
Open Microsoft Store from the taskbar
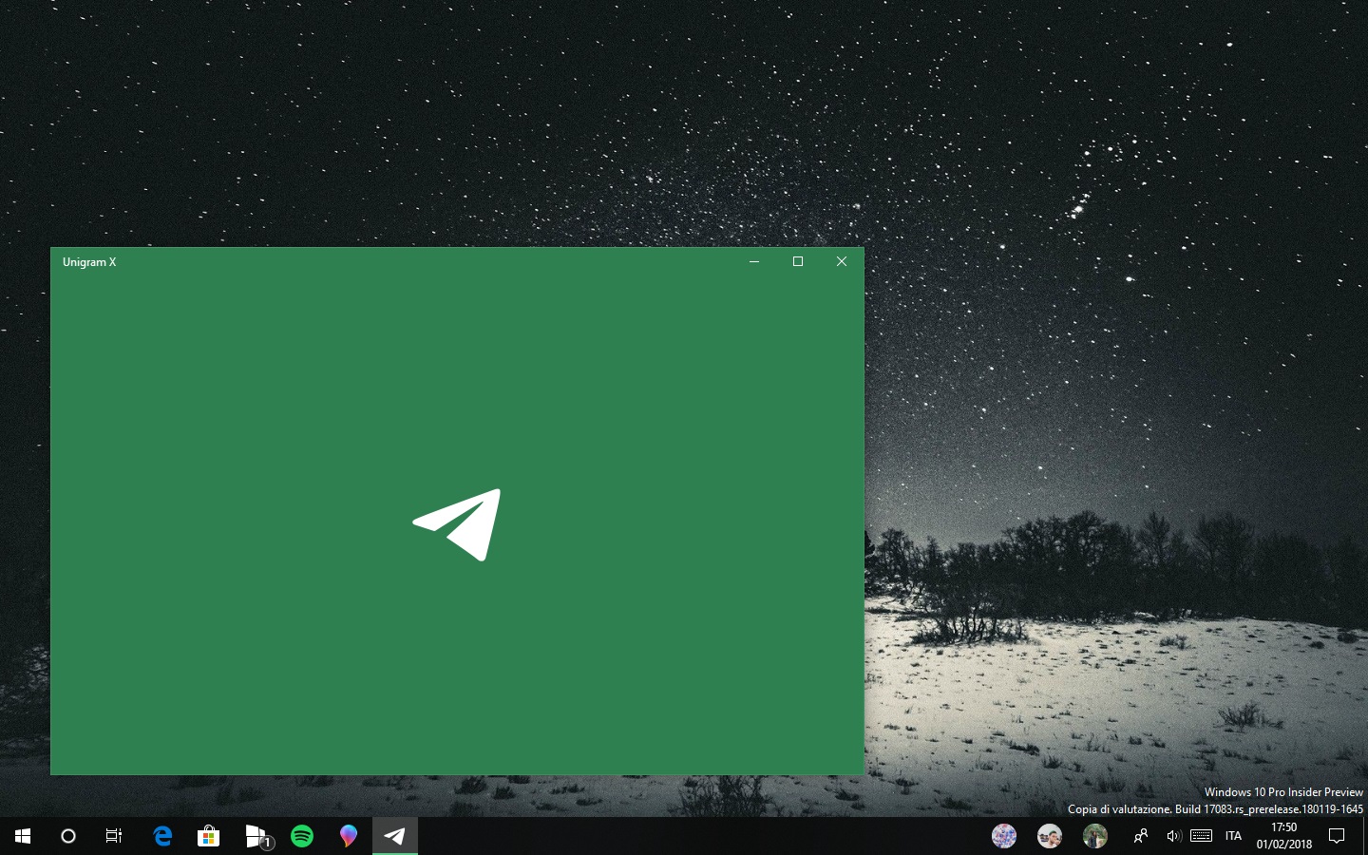208,836
